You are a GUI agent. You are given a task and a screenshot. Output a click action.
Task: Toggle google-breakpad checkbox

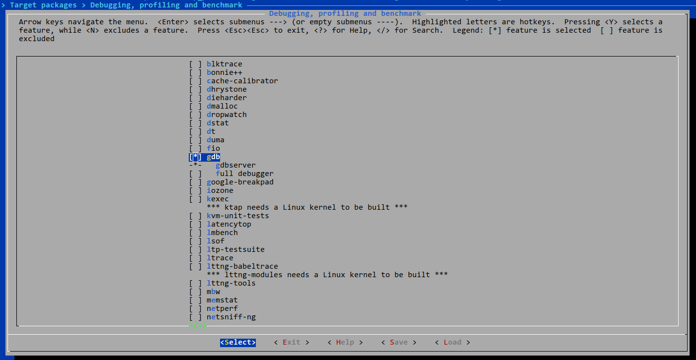pyautogui.click(x=195, y=182)
